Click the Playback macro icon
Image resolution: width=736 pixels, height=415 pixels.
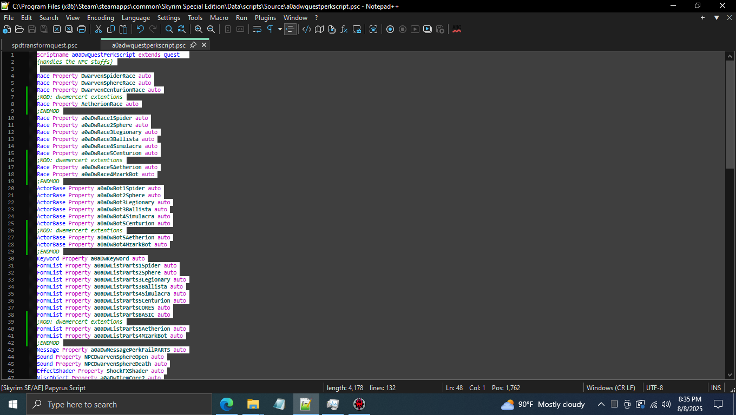pyautogui.click(x=415, y=29)
